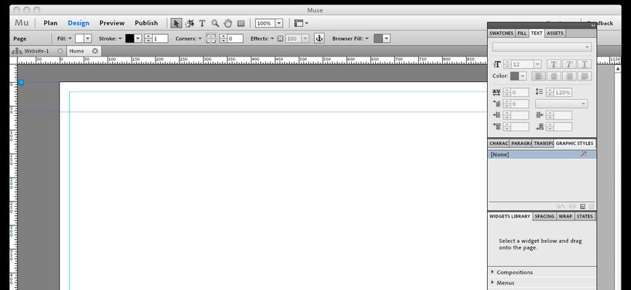This screenshot has width=631, height=290.
Task: Toggle align text left
Action: [539, 76]
